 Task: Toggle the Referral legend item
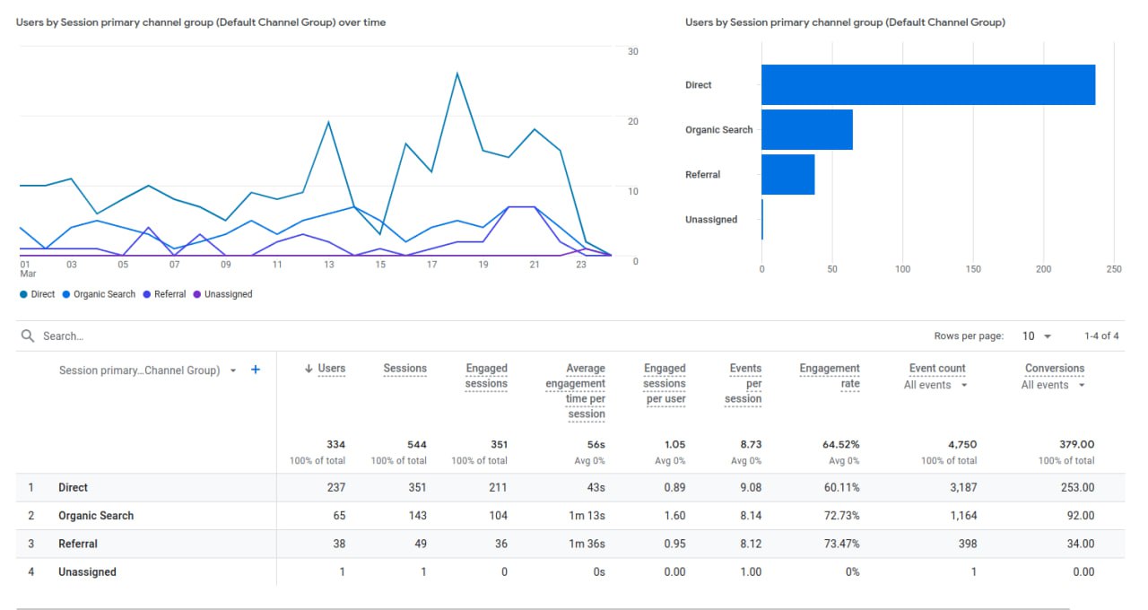(x=164, y=294)
